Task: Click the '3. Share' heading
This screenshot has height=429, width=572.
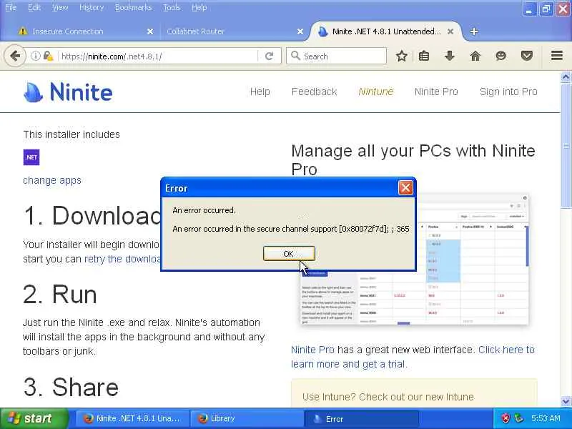Action: pos(71,387)
